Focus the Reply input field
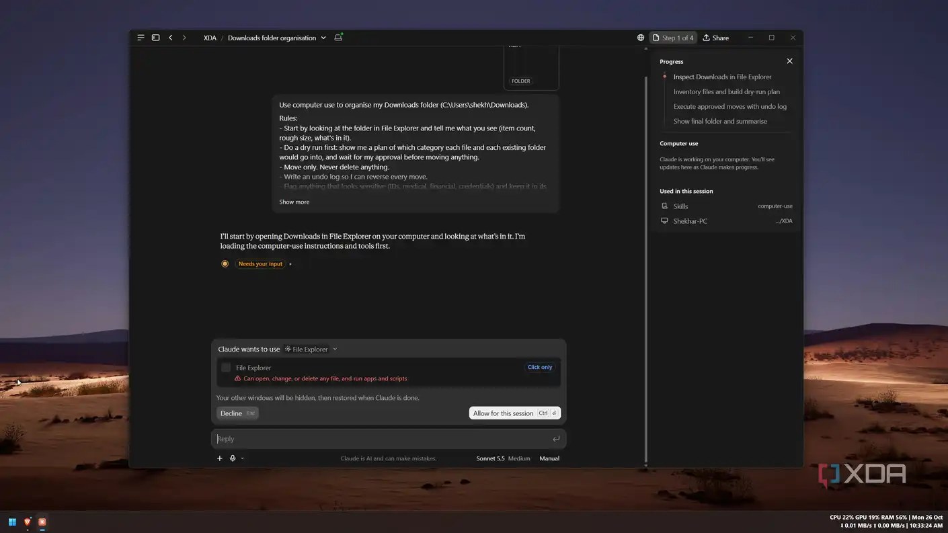This screenshot has height=533, width=948. click(389, 439)
